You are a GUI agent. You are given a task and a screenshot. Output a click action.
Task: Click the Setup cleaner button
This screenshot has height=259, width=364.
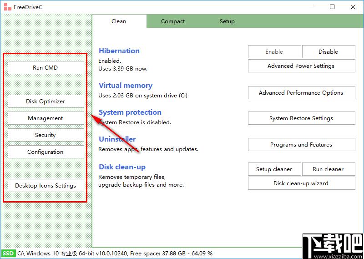(274, 169)
